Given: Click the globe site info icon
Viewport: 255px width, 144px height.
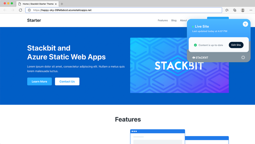Looking at the screenshot, I should point(29,10).
